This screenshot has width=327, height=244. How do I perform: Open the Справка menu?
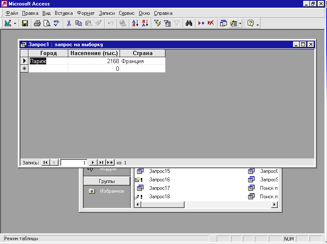point(163,13)
